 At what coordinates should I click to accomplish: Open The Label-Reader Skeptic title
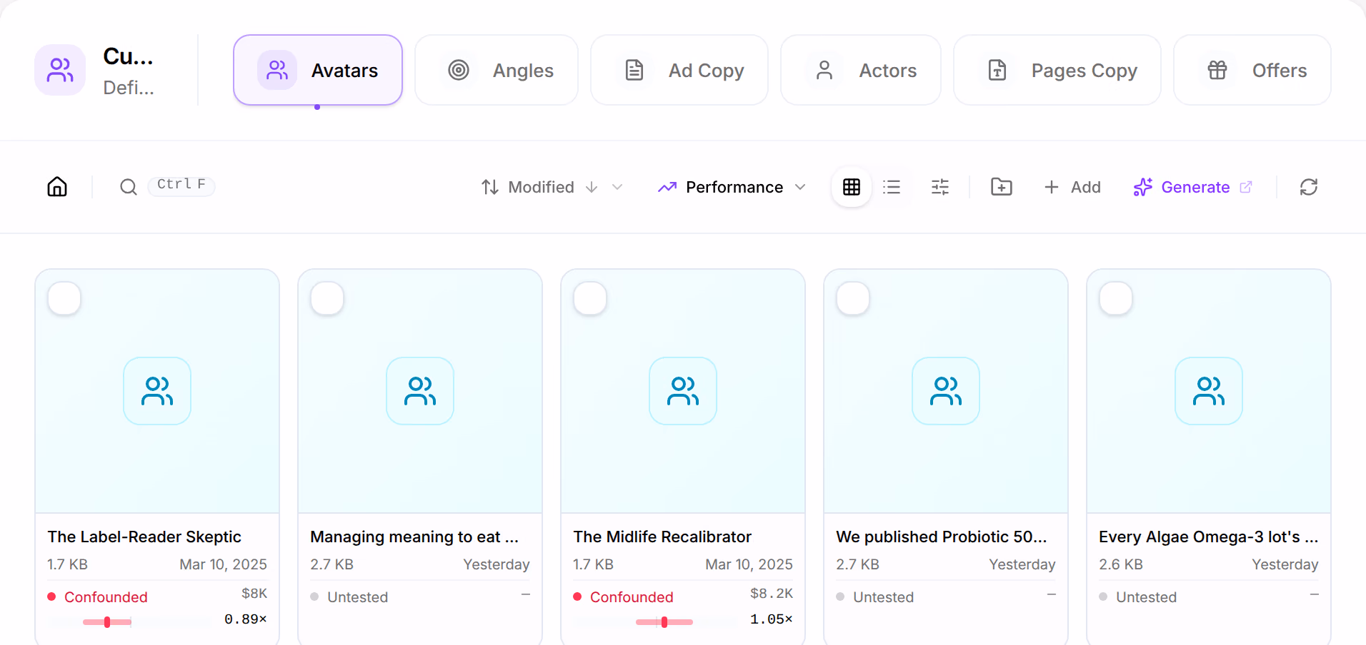tap(144, 537)
